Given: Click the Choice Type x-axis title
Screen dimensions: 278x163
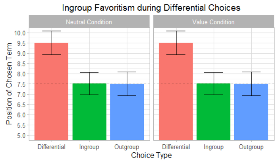Looking at the screenshot, I should [x=151, y=155].
